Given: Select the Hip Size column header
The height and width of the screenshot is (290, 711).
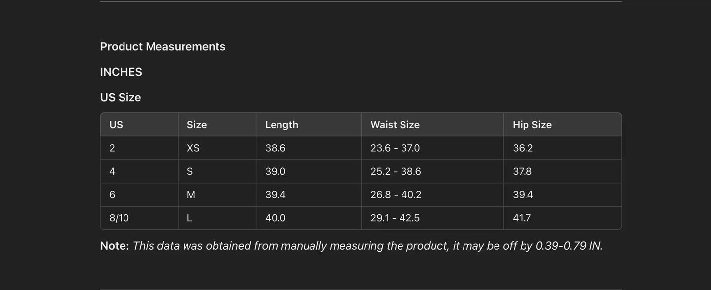Looking at the screenshot, I should [x=532, y=125].
